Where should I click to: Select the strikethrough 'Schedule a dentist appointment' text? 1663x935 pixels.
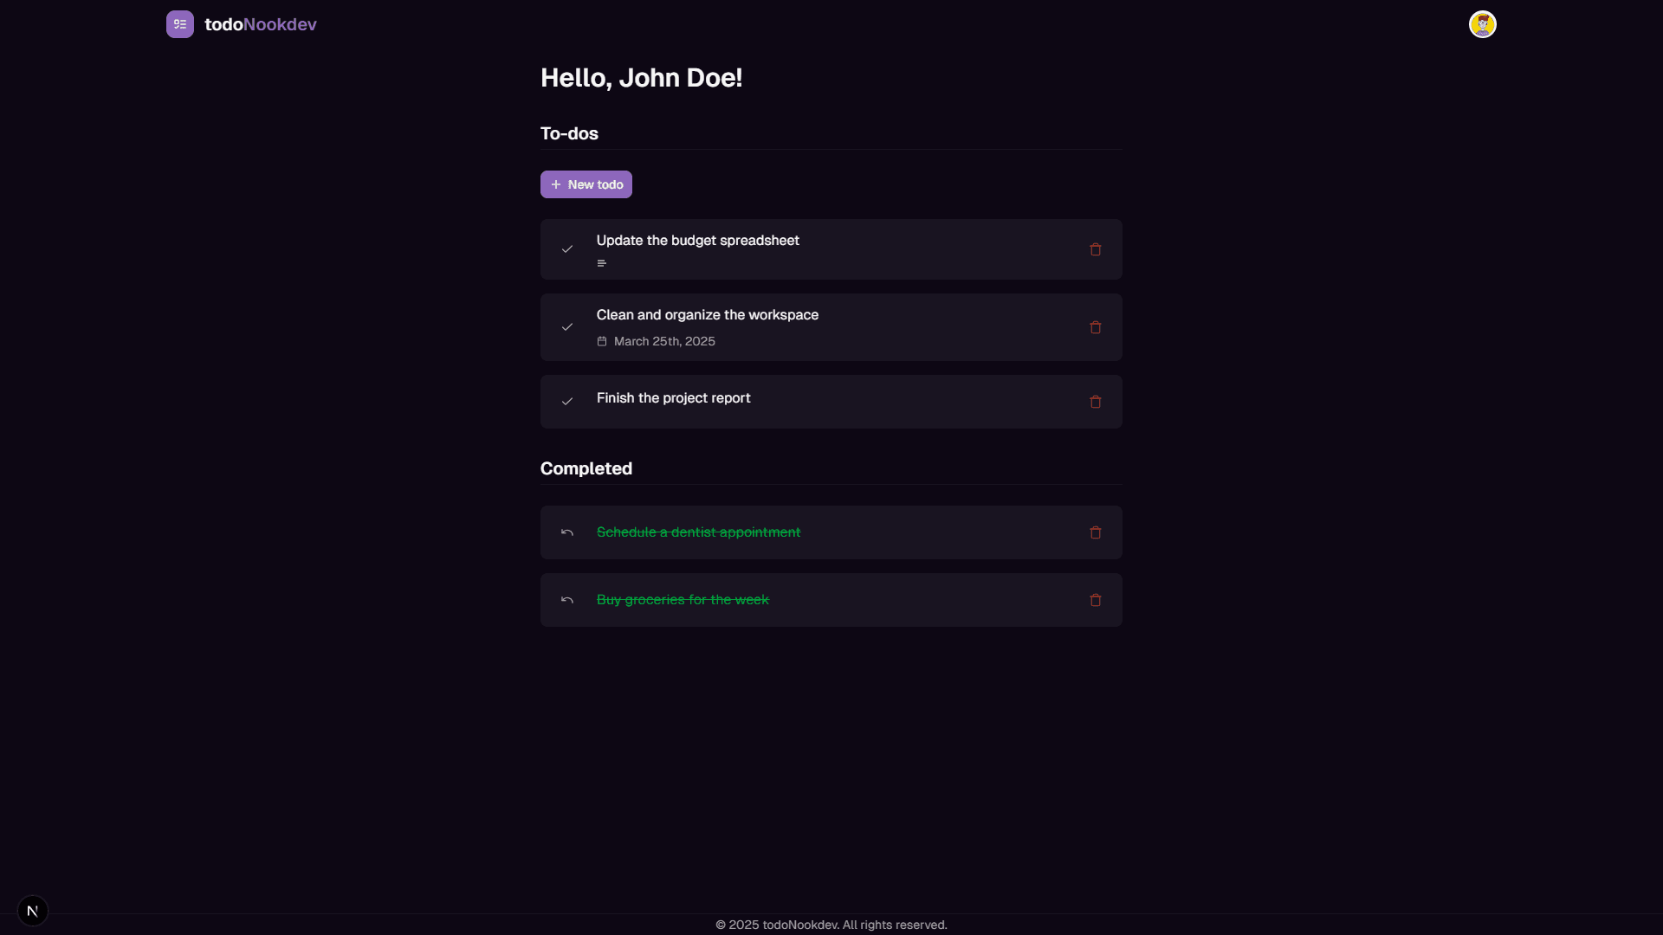click(698, 532)
